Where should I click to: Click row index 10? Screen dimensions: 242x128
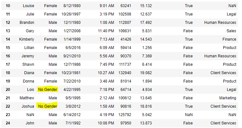(8, 6)
